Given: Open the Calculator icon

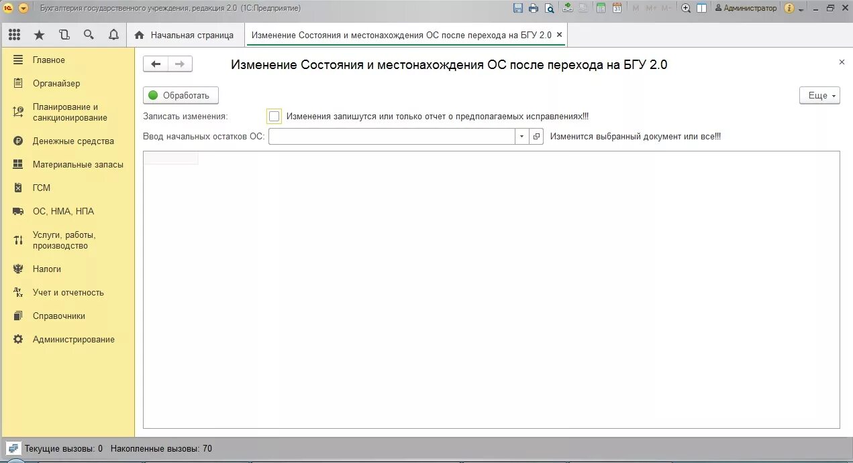Looking at the screenshot, I should pos(601,8).
